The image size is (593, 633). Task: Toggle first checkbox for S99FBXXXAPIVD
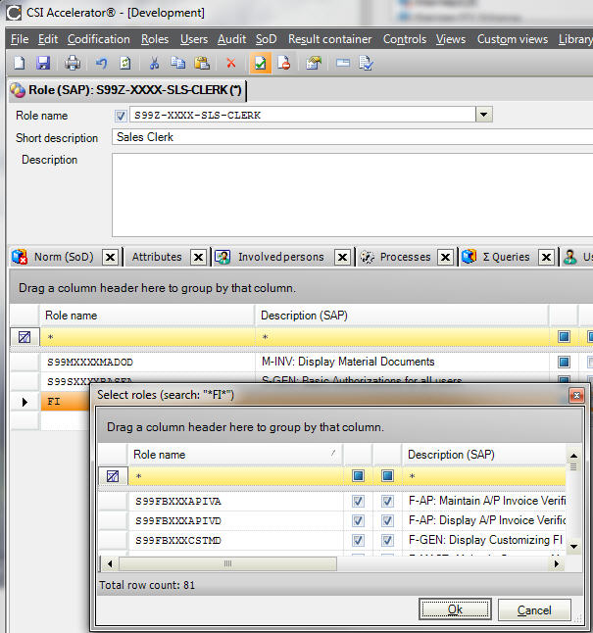358,520
